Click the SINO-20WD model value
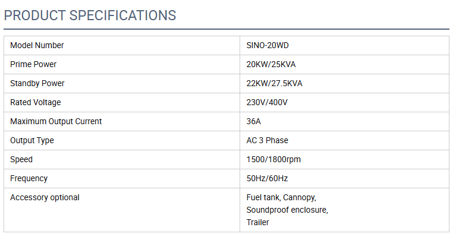This screenshot has height=243, width=456. click(x=268, y=45)
